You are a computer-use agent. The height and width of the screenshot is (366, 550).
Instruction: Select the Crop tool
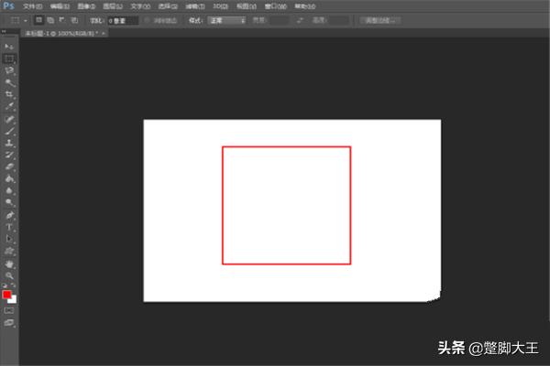(9, 94)
